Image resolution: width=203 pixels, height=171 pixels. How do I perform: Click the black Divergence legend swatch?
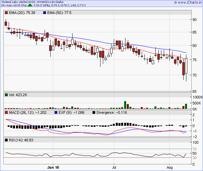94,112
